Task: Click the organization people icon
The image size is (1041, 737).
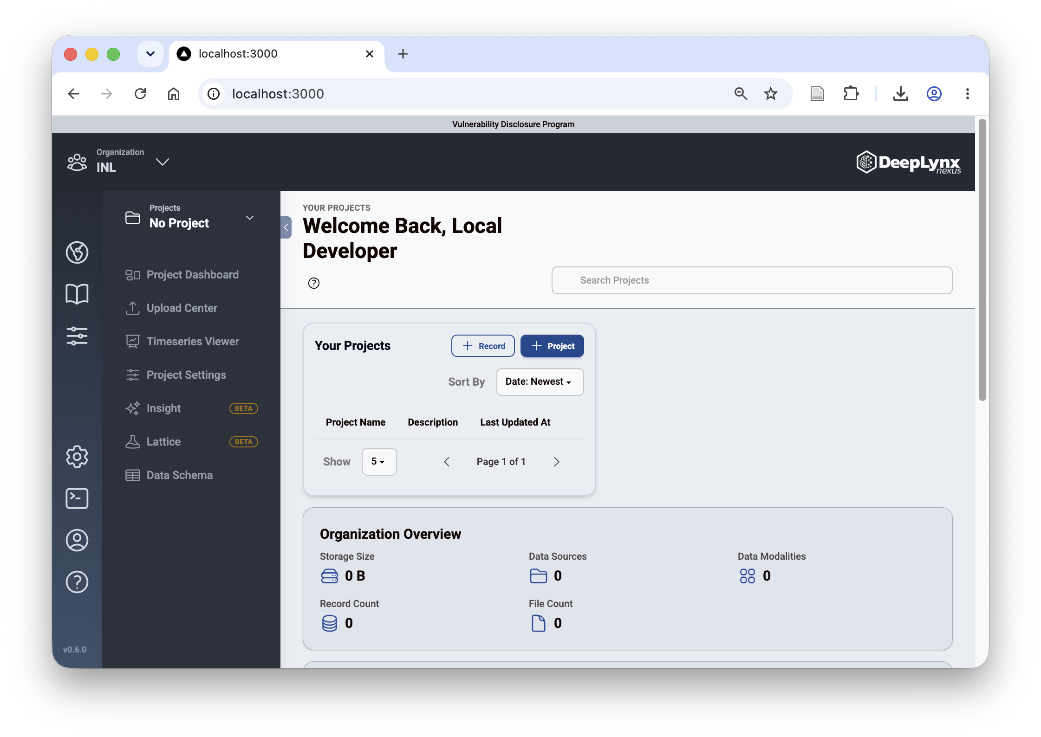Action: click(x=77, y=162)
